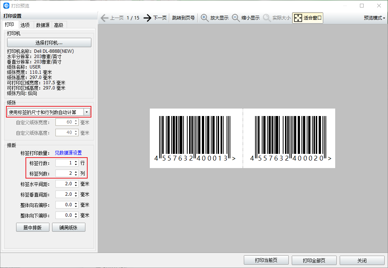Click the 实际大小 magnifier icon
Viewport: 388px width, 268px height.
click(267, 18)
